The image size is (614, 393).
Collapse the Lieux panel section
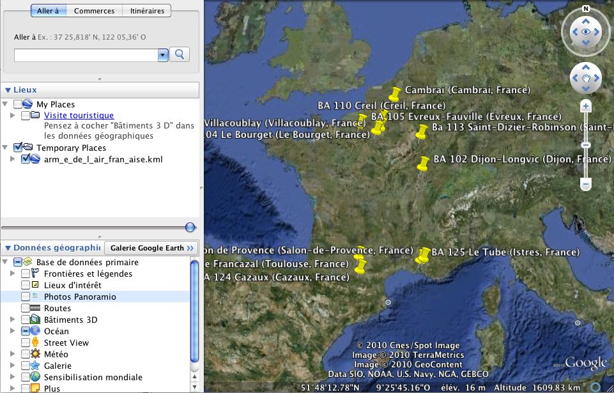point(8,90)
